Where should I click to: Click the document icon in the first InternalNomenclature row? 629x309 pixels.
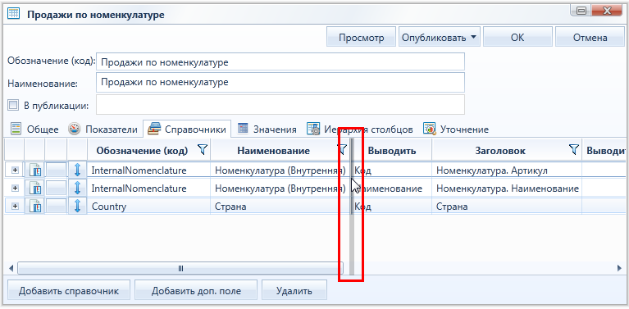click(35, 170)
